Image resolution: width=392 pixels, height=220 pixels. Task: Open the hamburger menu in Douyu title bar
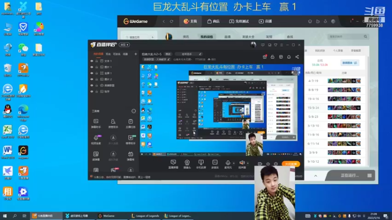coord(281,45)
